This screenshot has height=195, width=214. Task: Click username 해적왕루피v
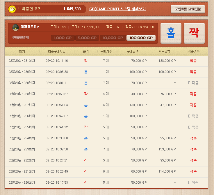click(x=30, y=27)
